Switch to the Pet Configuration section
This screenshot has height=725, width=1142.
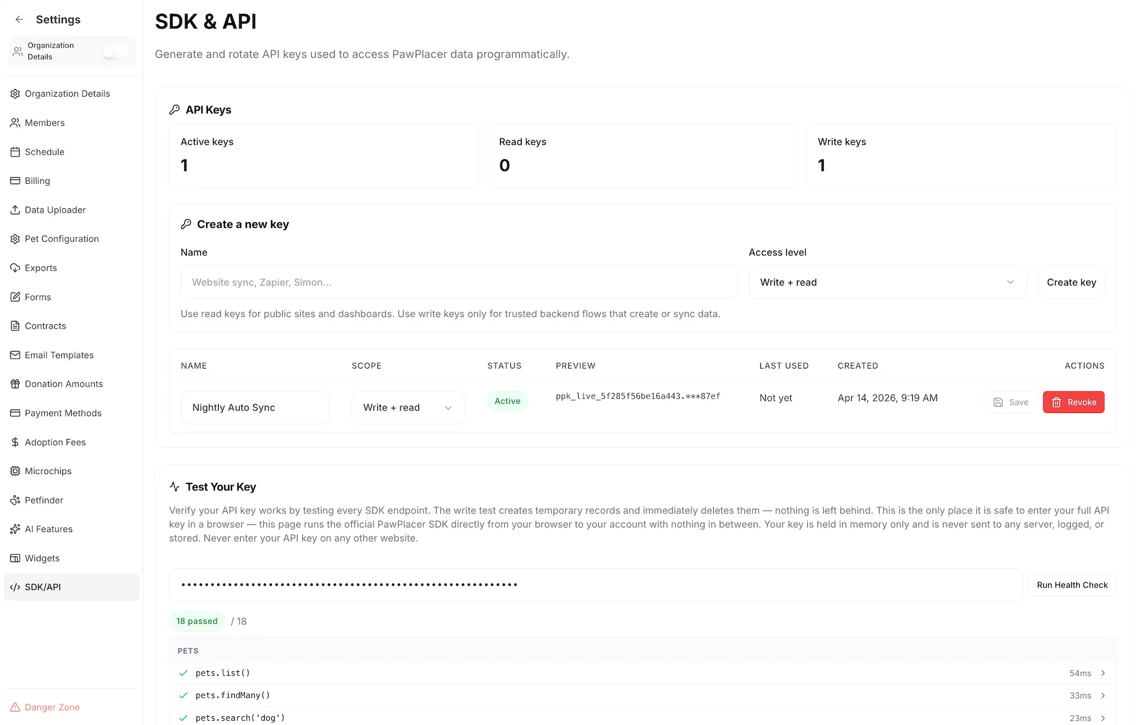(x=61, y=238)
